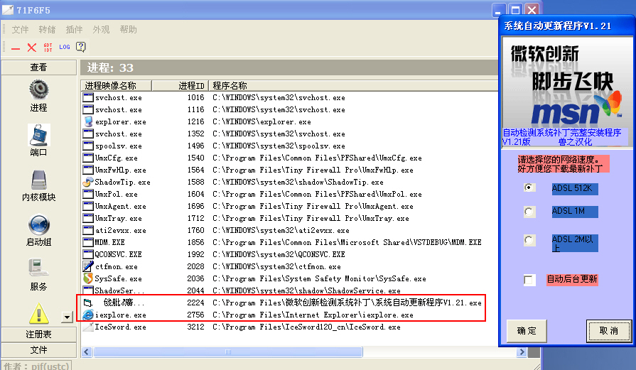Click the QCONSVC.EXE window icon
The width and height of the screenshot is (636, 370).
coord(88,254)
